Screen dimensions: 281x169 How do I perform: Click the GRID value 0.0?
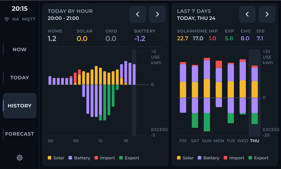[111, 39]
